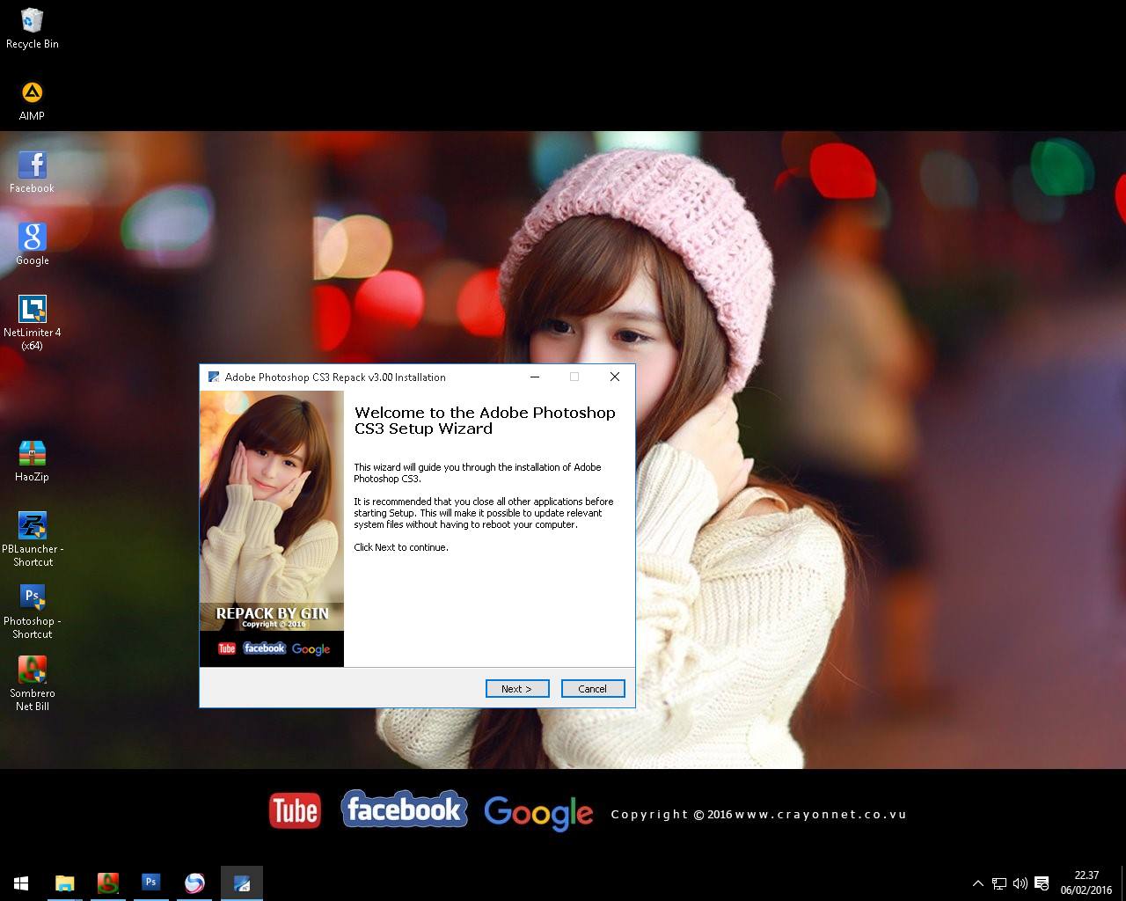Select the PBLauncher shortcut on the desktop
Viewport: 1126px width, 901px height.
pyautogui.click(x=33, y=539)
